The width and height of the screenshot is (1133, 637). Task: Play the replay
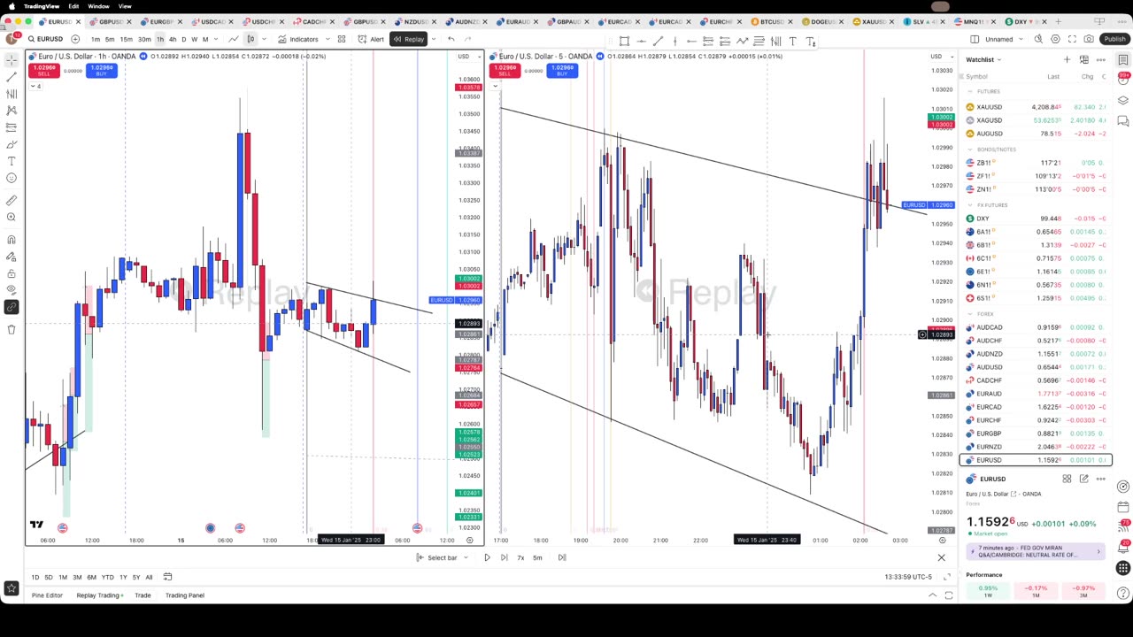(487, 557)
